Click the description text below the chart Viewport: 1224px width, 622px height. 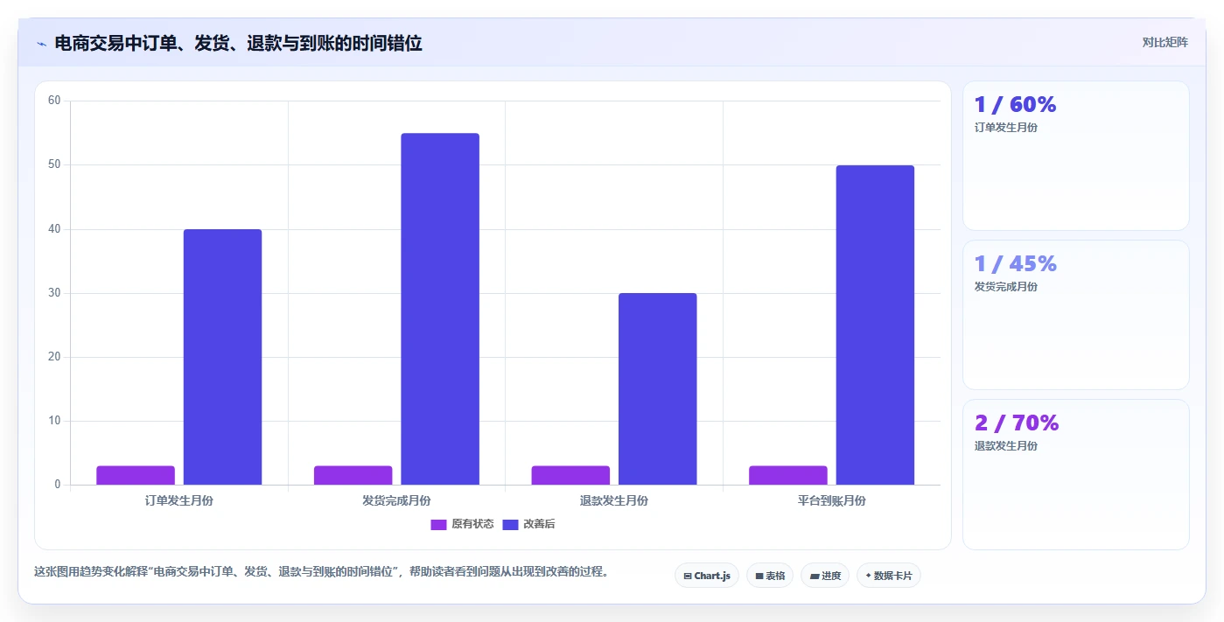321,572
